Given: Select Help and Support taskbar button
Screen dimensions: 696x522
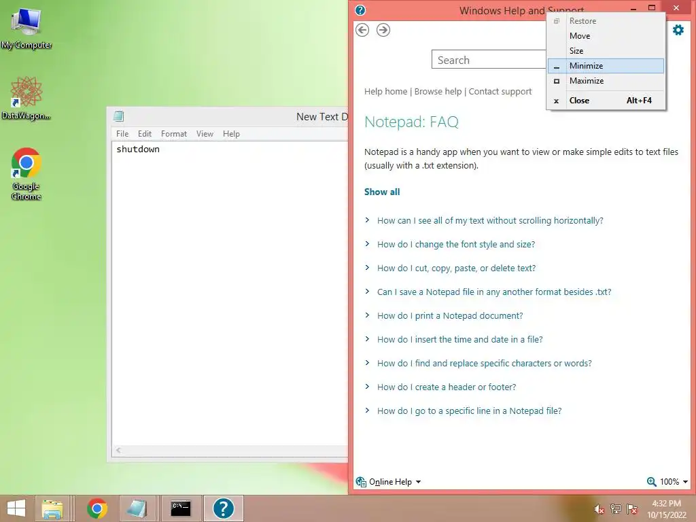Looking at the screenshot, I should pos(223,508).
